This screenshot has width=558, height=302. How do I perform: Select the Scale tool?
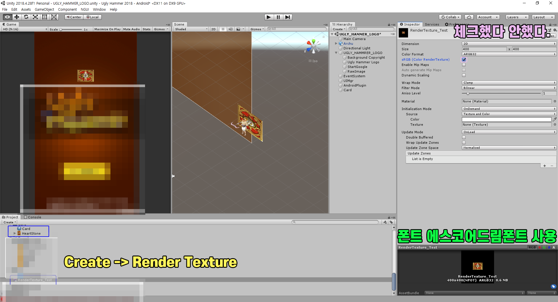click(x=35, y=17)
